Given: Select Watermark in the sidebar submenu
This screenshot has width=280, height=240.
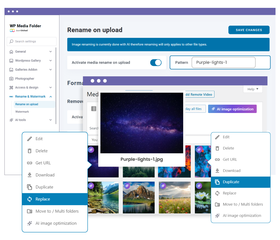Looking at the screenshot, I should [23, 112].
